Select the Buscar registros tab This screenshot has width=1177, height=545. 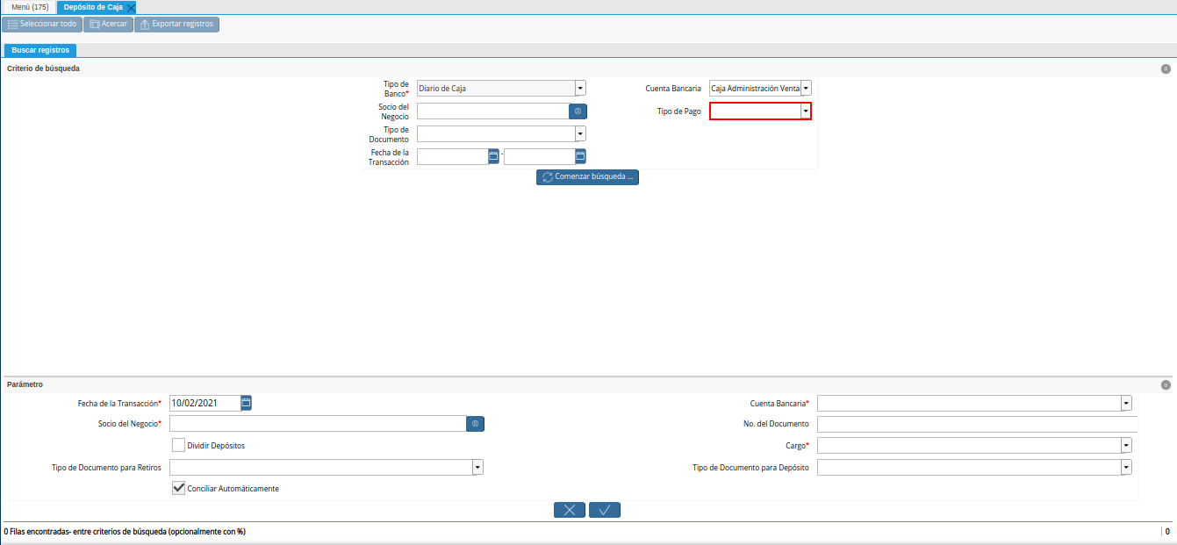[x=40, y=50]
